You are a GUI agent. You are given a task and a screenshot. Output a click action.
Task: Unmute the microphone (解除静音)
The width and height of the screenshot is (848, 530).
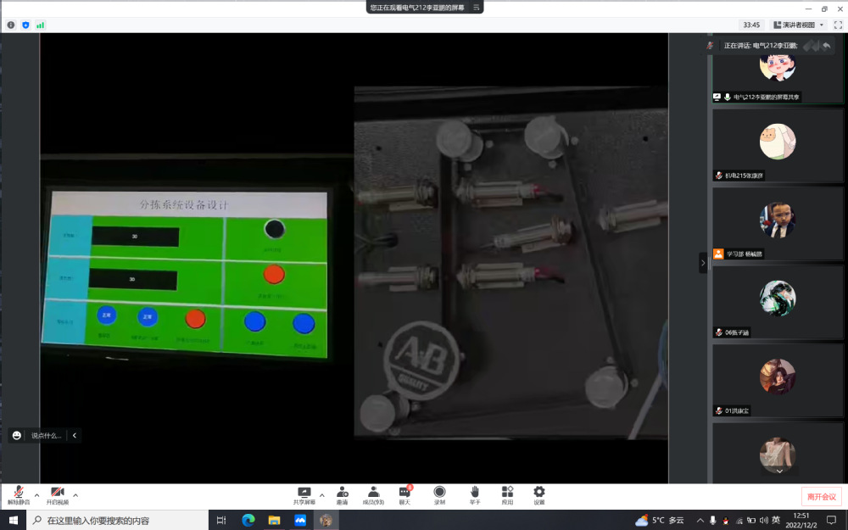pyautogui.click(x=18, y=494)
